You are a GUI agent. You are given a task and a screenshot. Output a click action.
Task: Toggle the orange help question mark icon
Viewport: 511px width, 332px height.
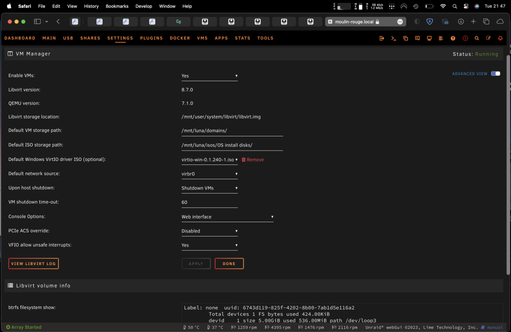[x=453, y=38]
